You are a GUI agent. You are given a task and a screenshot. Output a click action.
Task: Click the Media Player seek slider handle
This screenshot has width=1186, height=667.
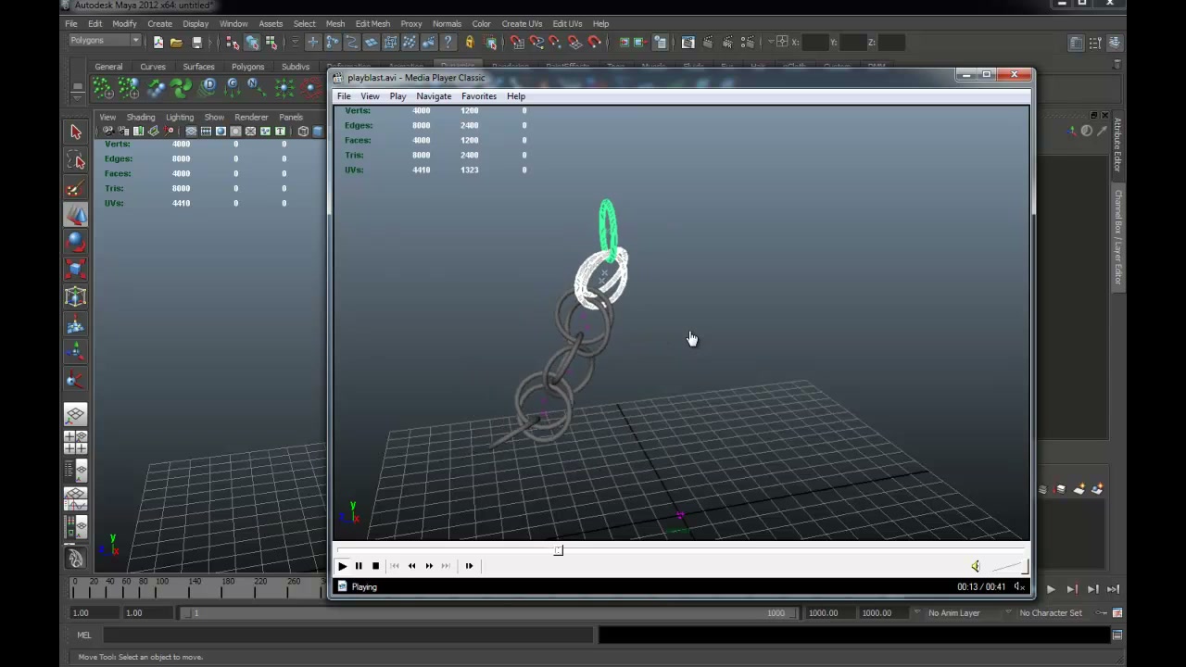(x=558, y=550)
